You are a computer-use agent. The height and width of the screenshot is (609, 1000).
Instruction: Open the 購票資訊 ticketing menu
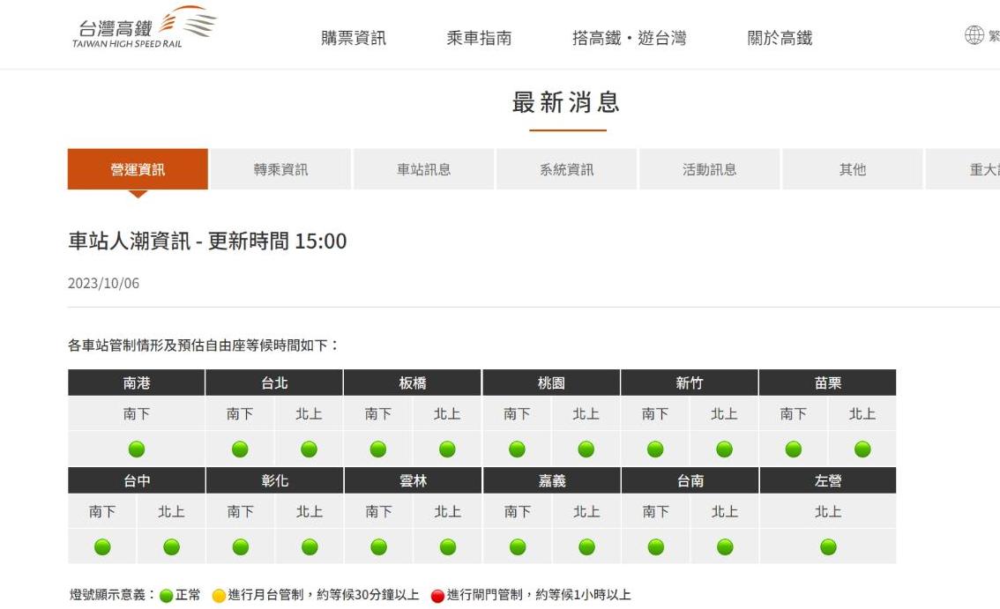point(354,38)
